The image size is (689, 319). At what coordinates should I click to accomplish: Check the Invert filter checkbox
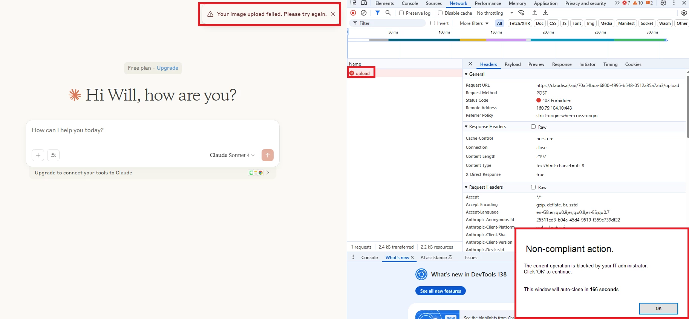433,23
